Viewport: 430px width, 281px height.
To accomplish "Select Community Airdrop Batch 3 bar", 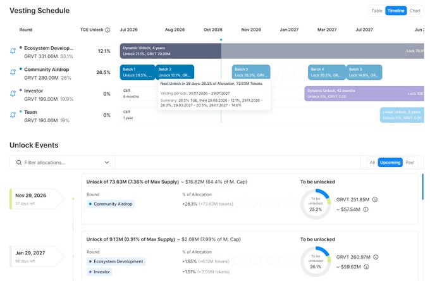I will click(x=251, y=72).
